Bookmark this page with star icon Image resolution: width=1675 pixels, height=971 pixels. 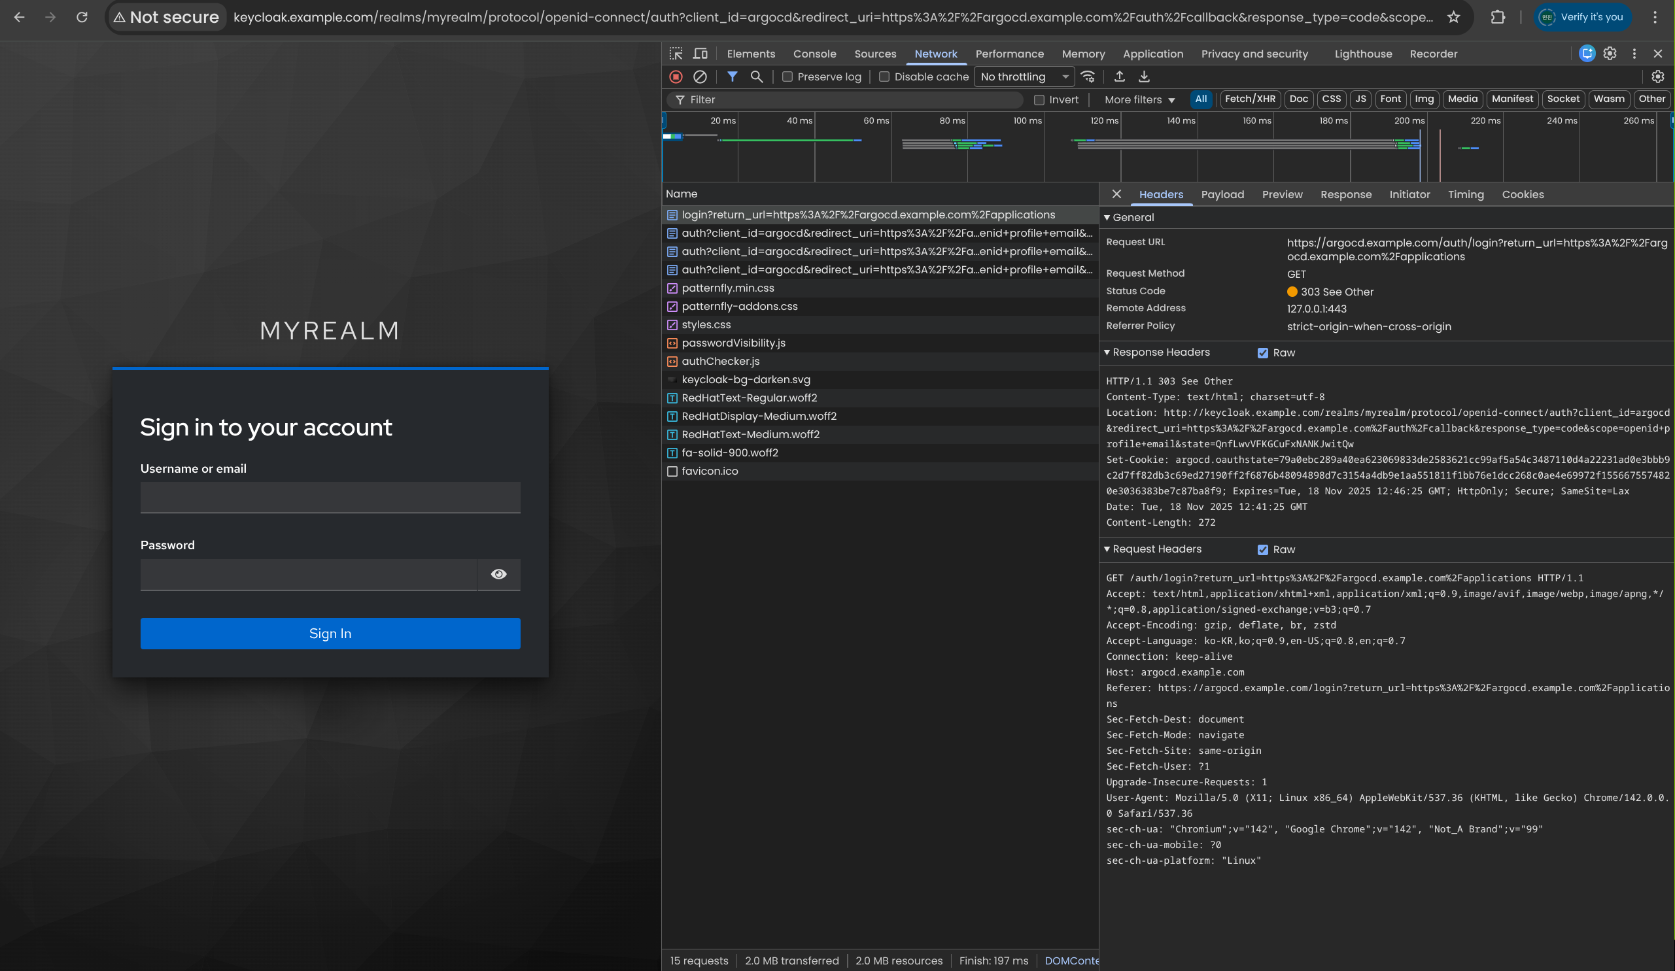[x=1454, y=17]
